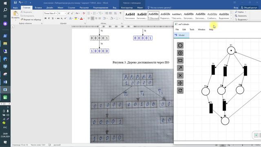Screen dimensions: 261x147
Task: Apply yellow text highlight color
Action: click(76, 18)
